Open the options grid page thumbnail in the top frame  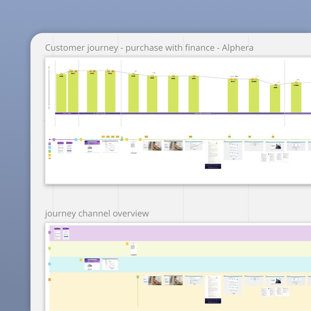233,151
